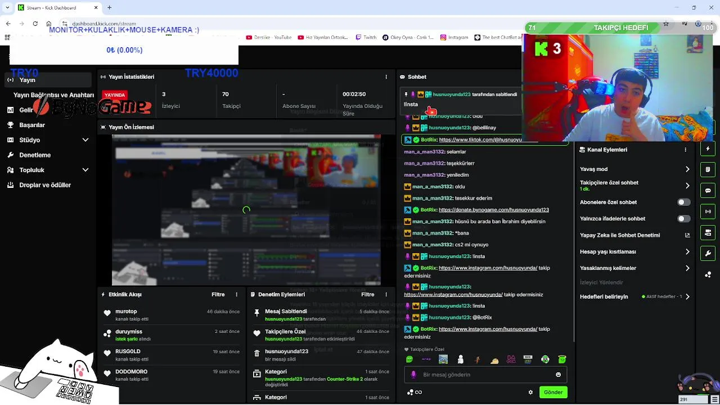Open Twitch bookmark in bookmarks bar
720x405 pixels.
(365, 38)
